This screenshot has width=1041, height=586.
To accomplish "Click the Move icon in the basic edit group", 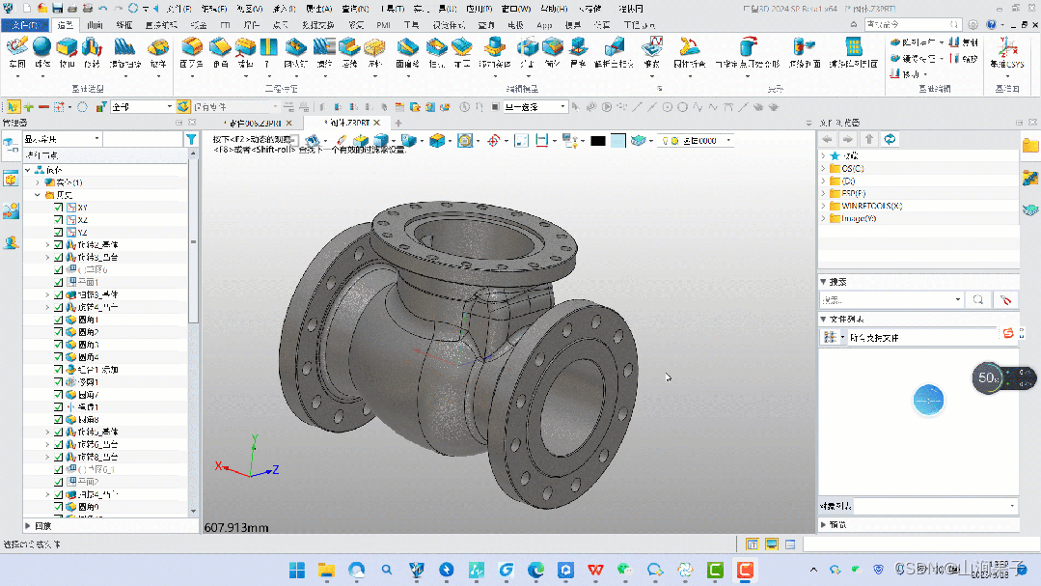I will click(x=894, y=73).
